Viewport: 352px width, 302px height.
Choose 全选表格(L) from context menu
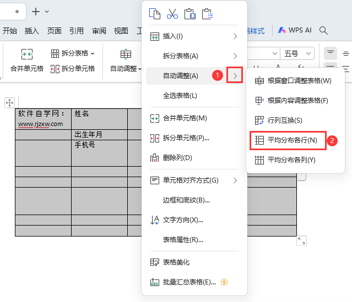pos(194,96)
